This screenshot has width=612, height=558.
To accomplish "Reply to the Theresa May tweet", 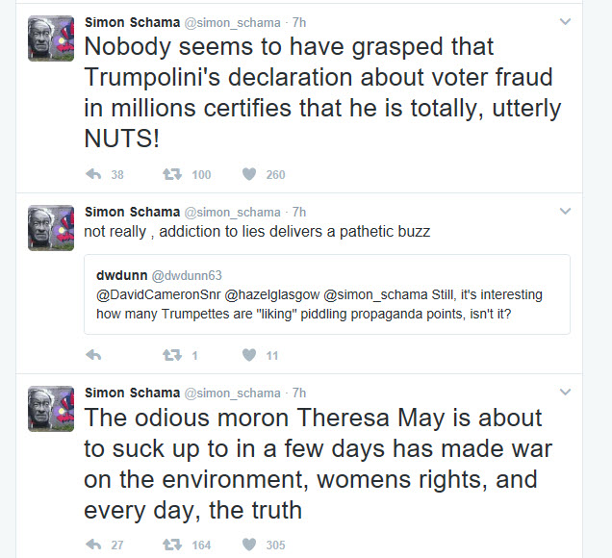I will 93,545.
